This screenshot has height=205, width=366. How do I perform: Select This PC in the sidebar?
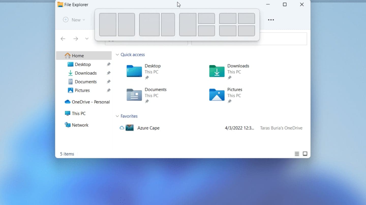pos(79,113)
